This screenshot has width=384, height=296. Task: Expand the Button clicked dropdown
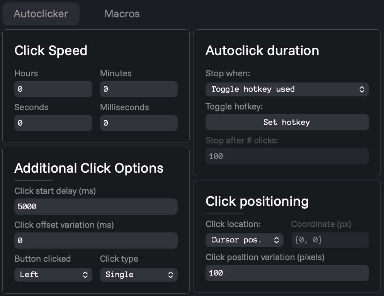click(x=53, y=275)
